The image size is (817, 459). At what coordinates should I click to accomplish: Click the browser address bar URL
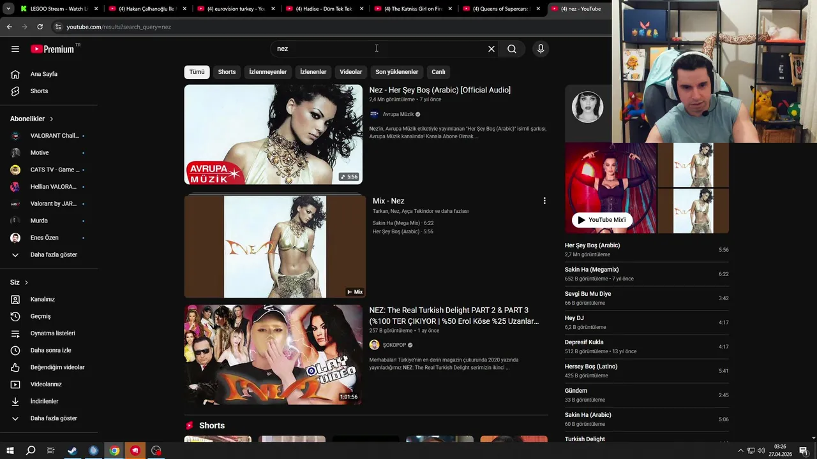coord(119,27)
